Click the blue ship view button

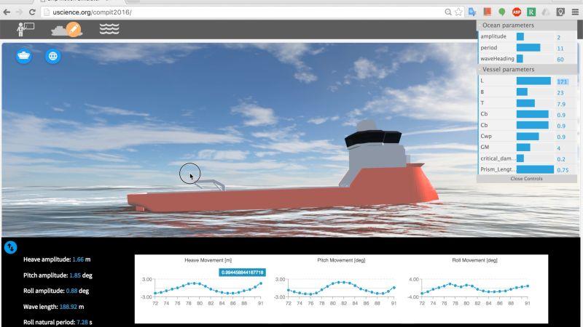click(24, 56)
